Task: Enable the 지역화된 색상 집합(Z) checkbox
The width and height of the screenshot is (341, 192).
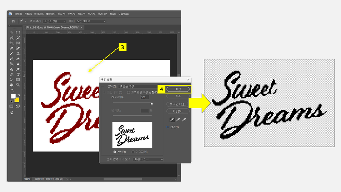Action: (128, 92)
